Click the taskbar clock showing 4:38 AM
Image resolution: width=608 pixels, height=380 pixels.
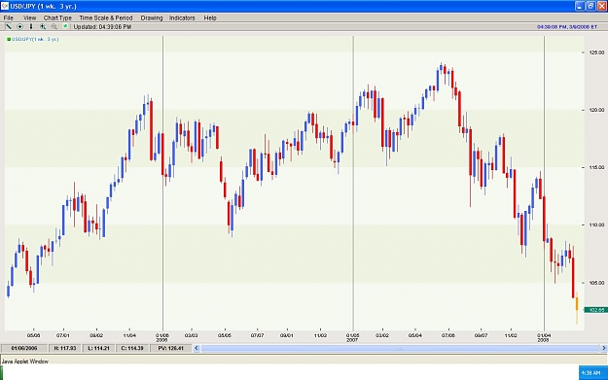[x=591, y=372]
